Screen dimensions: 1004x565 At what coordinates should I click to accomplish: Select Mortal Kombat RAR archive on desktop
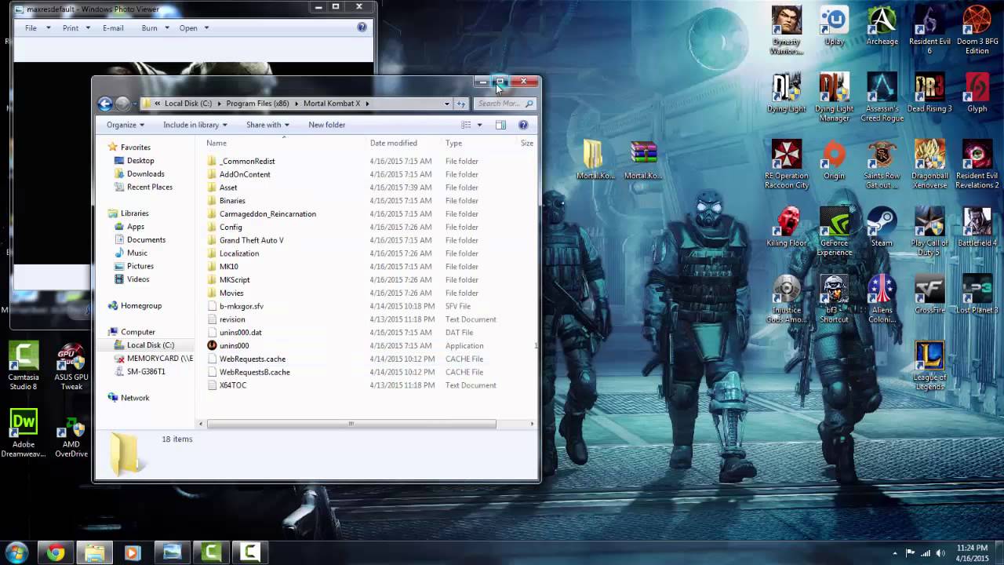point(643,160)
